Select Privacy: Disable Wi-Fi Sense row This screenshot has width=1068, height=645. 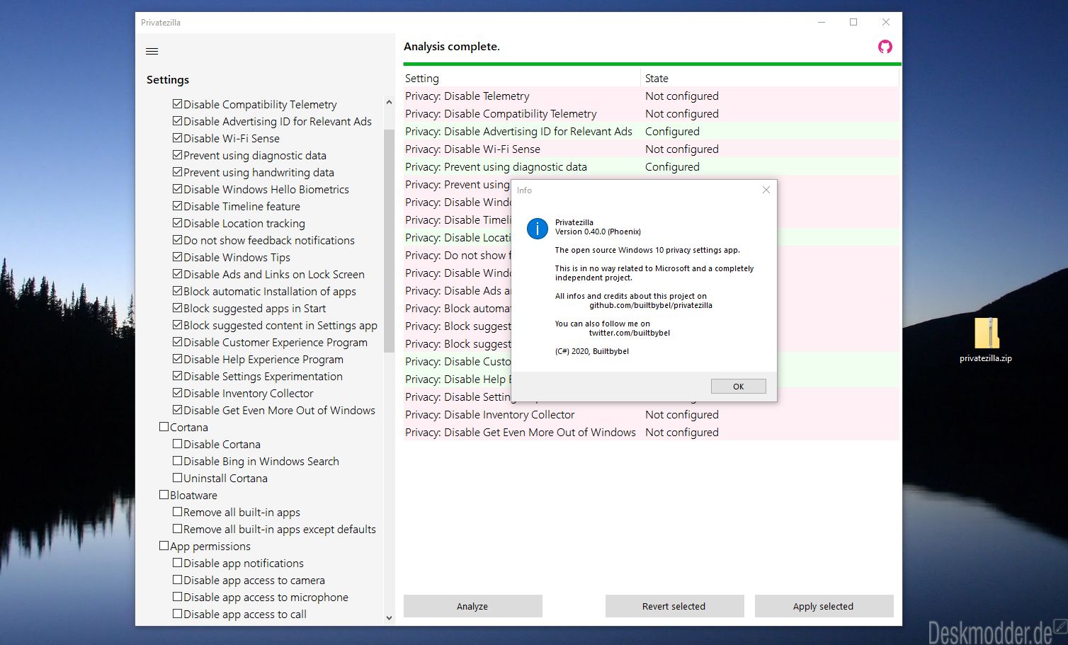point(651,149)
